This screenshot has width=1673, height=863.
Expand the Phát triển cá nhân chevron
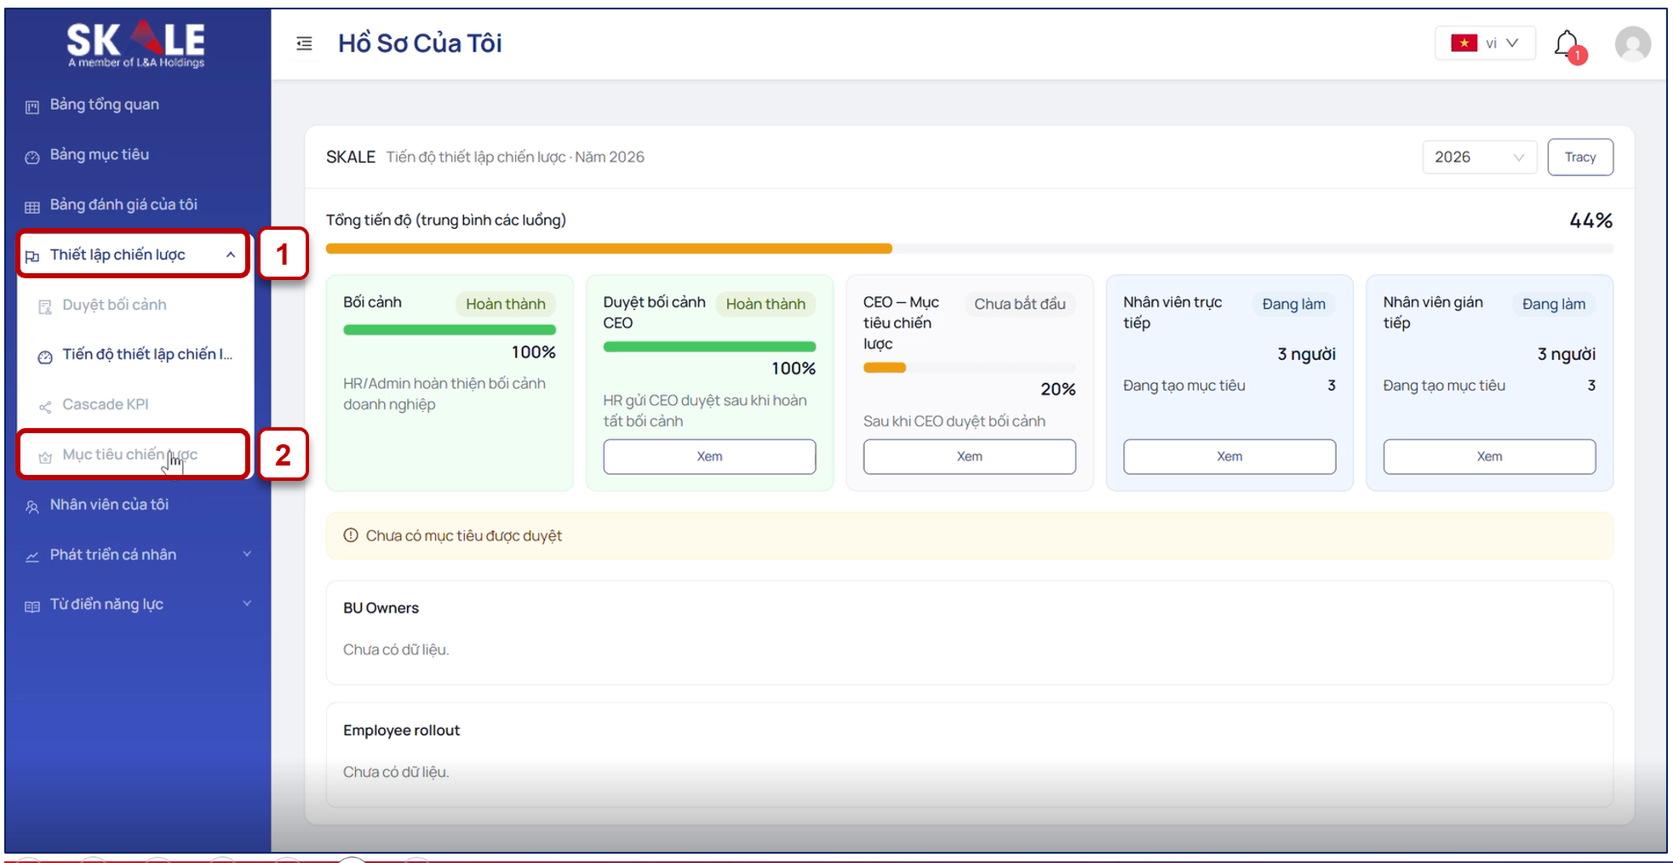[247, 554]
